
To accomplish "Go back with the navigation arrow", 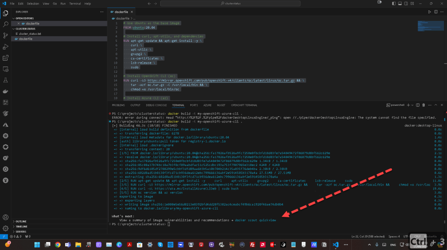I will 149,3.
